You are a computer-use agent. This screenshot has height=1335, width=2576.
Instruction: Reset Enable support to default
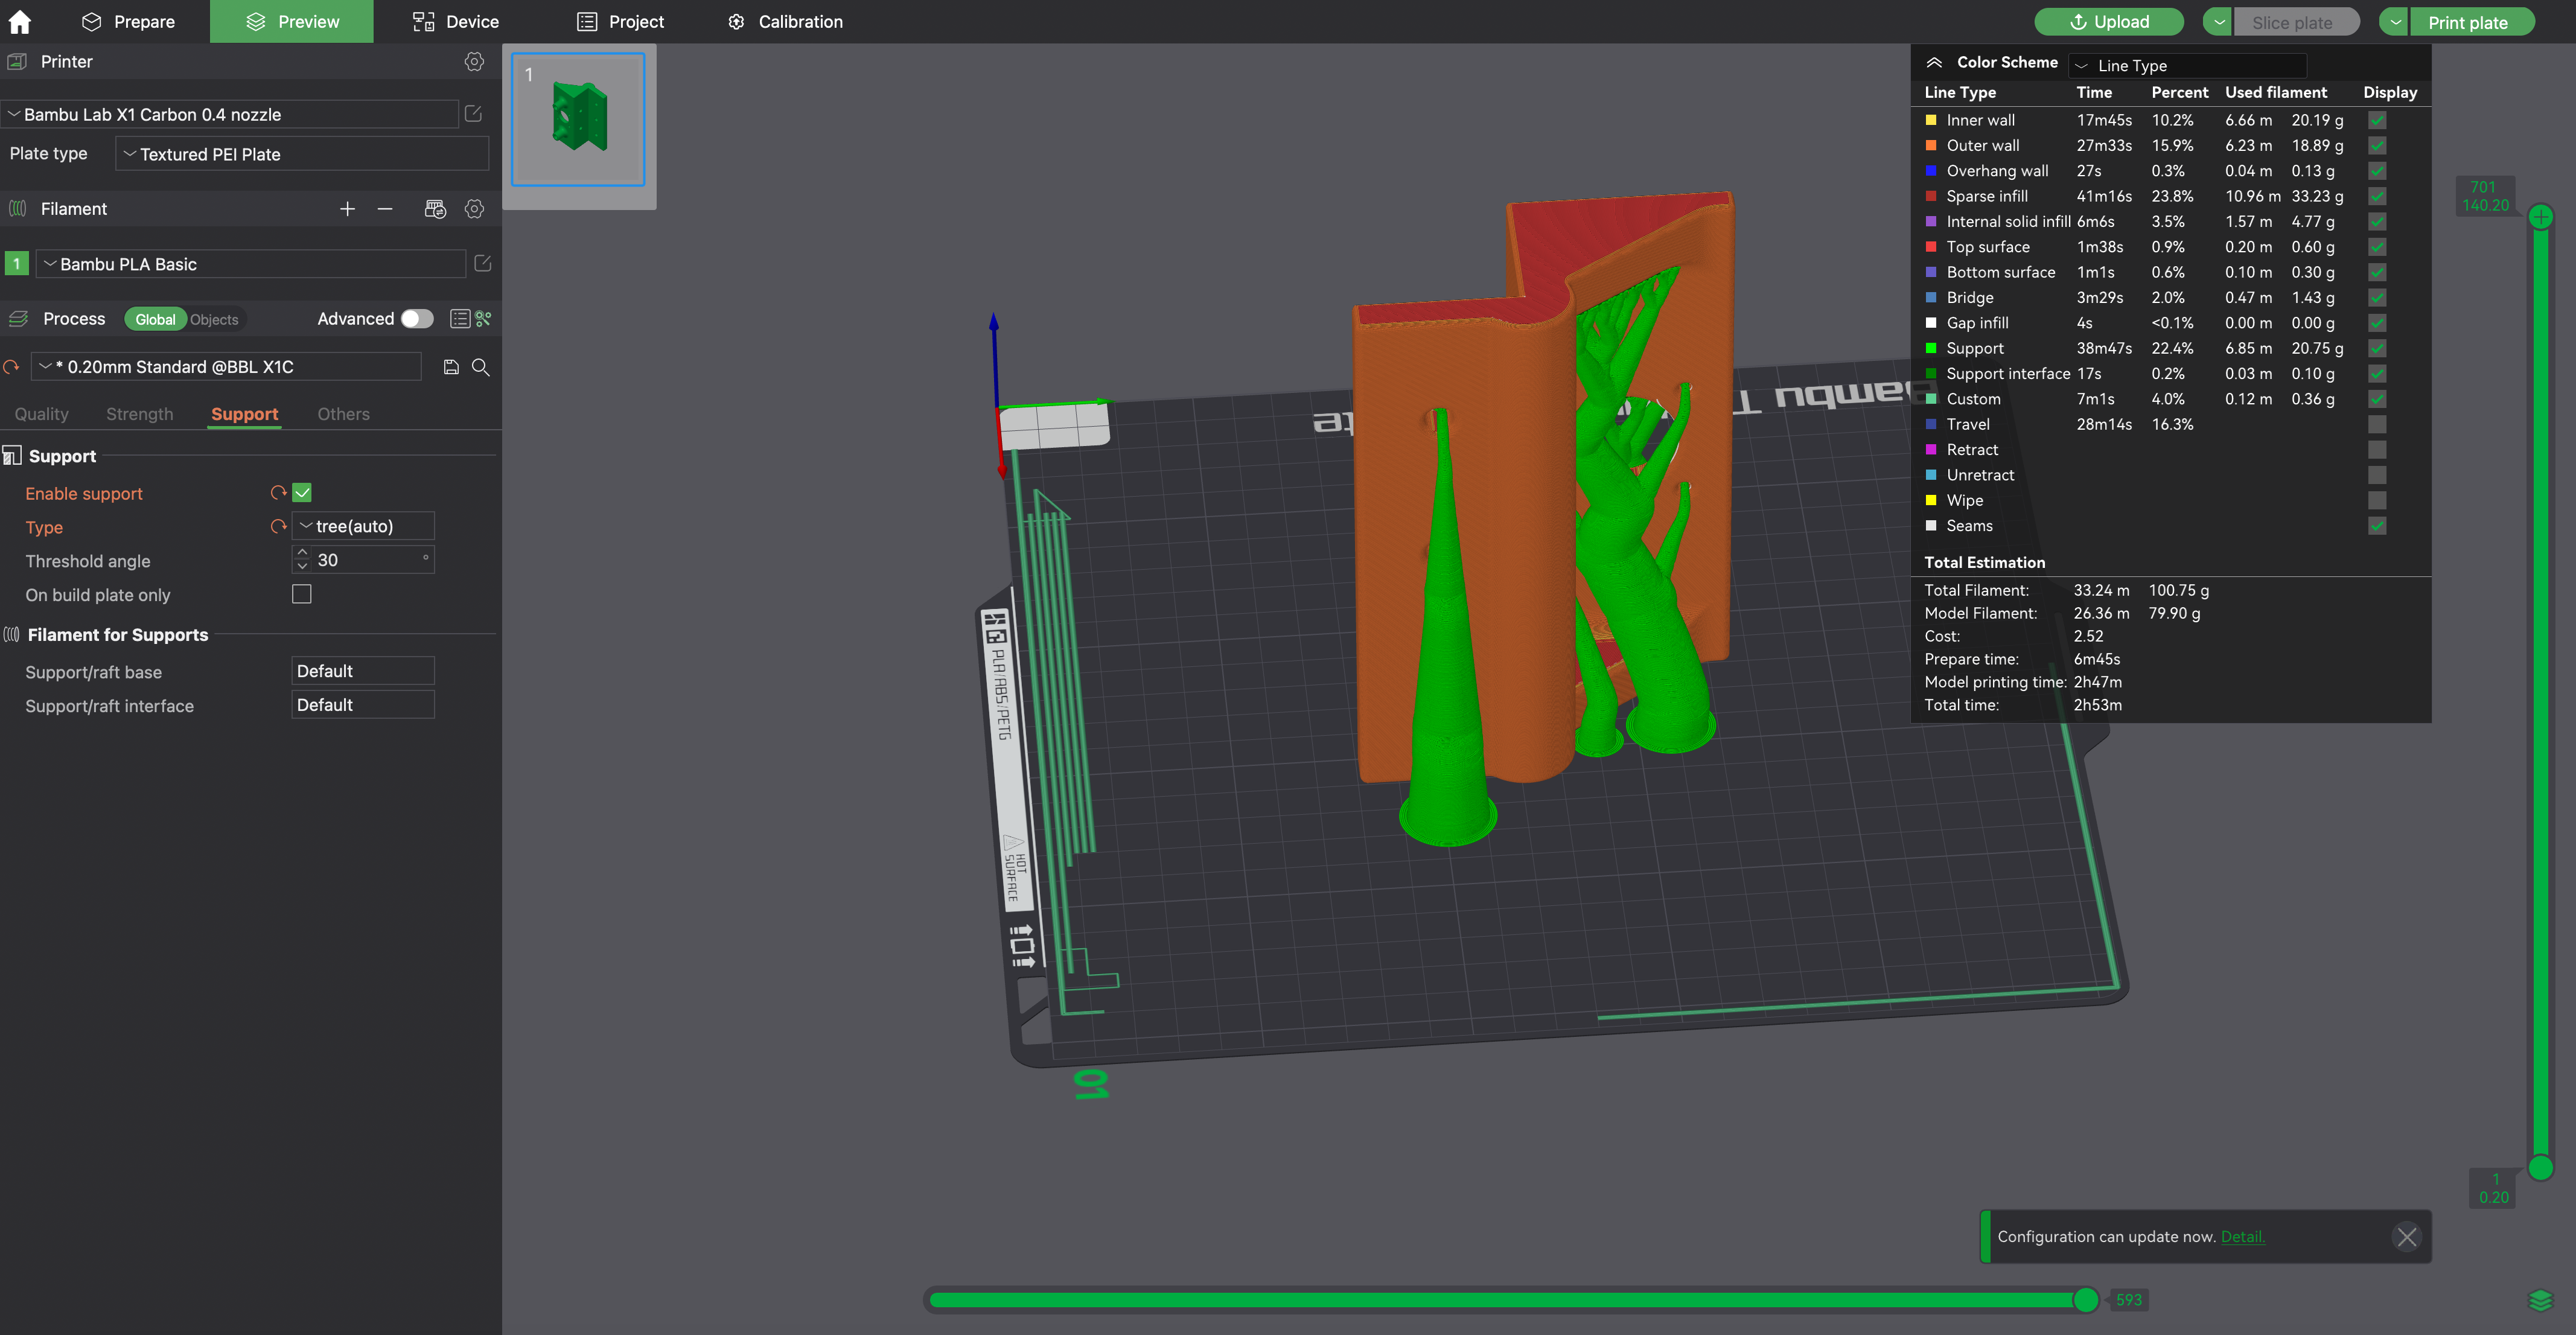(278, 493)
